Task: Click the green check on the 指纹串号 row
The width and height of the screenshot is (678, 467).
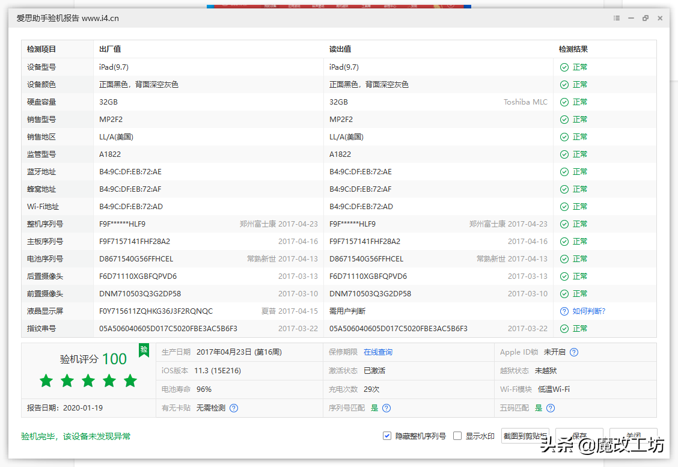Action: (x=564, y=328)
